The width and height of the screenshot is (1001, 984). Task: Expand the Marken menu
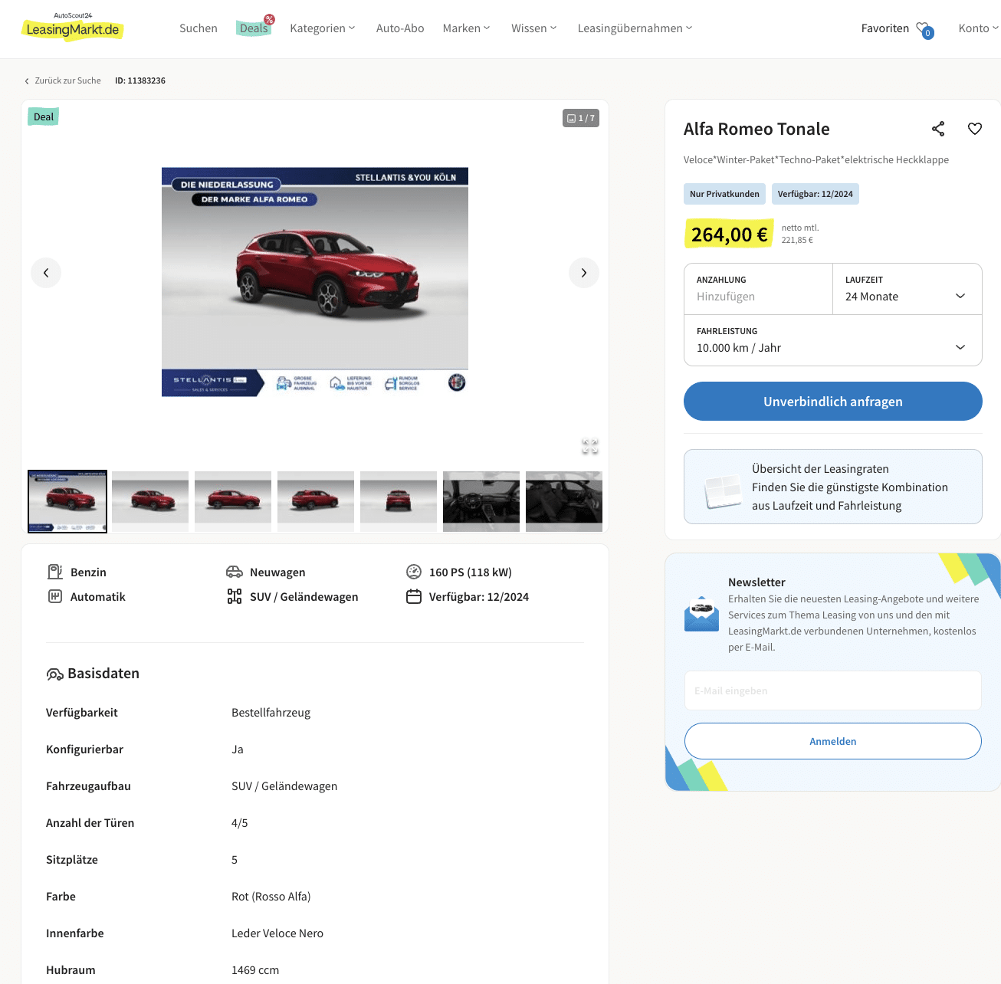click(466, 28)
